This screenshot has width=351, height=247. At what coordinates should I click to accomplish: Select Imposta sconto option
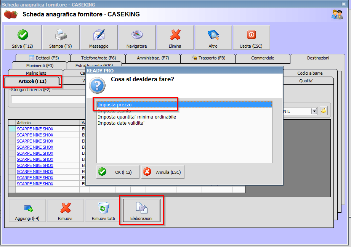(x=184, y=111)
